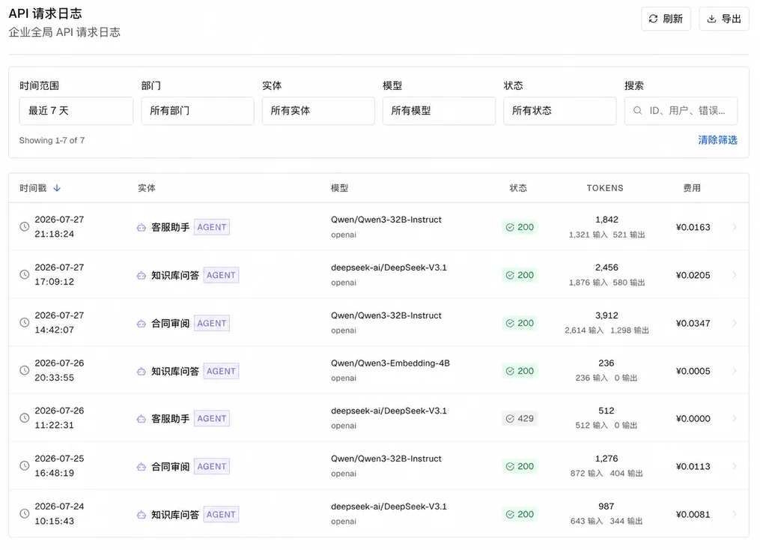The height and width of the screenshot is (550, 760).
Task: Expand row details chevron for 20:33:55
Action: click(735, 371)
